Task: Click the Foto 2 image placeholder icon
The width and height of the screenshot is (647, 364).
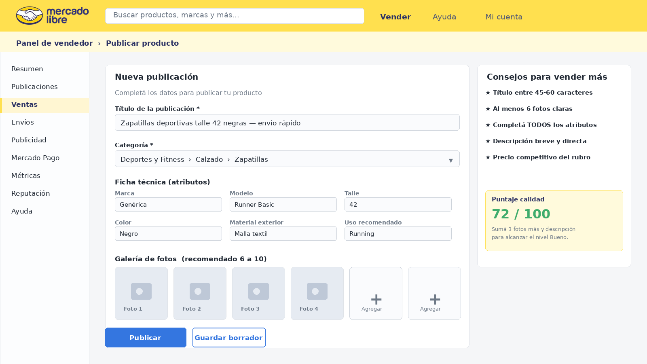Action: click(200, 291)
